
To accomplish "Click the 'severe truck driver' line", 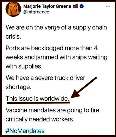I will coord(45,78).
